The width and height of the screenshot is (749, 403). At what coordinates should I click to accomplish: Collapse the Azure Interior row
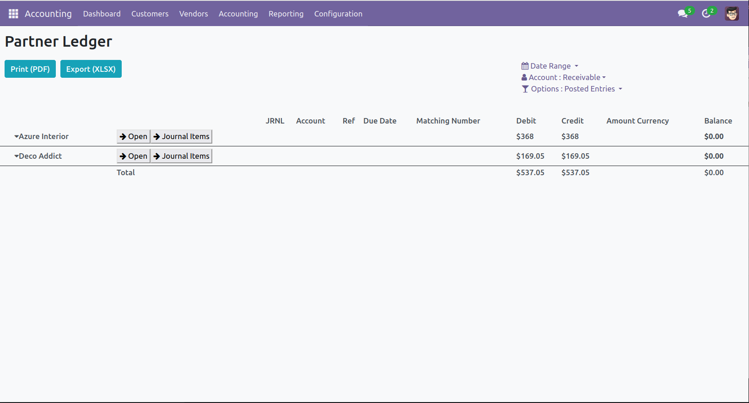pos(16,136)
